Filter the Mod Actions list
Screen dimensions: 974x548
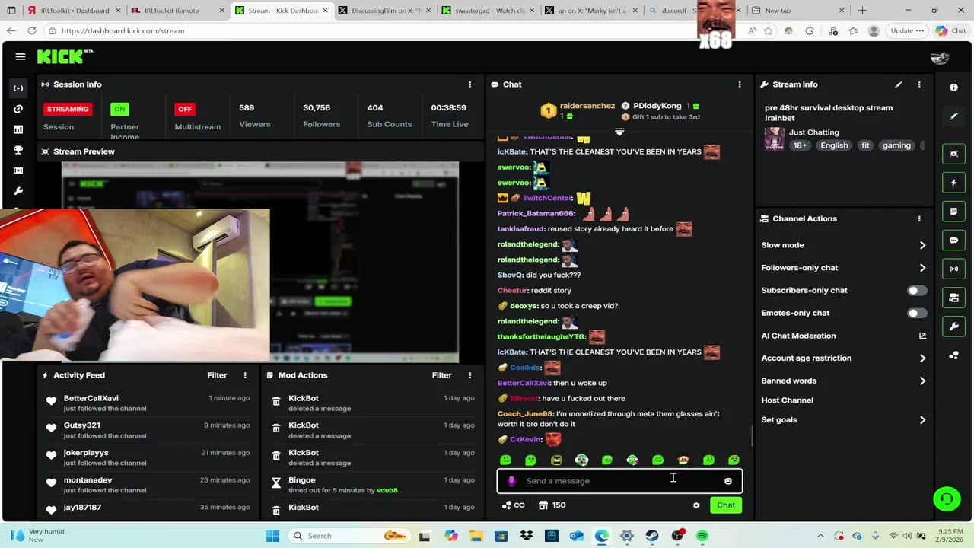point(441,375)
